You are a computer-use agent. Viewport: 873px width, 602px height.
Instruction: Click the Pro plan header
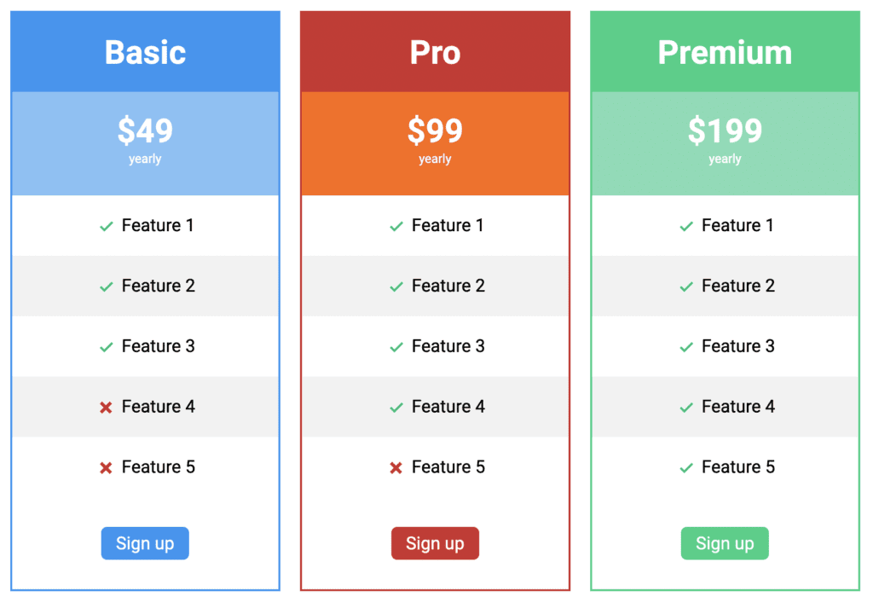435,51
